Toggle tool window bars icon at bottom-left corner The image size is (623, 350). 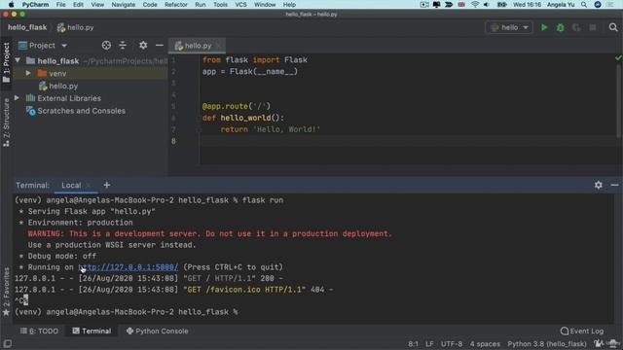(x=7, y=343)
